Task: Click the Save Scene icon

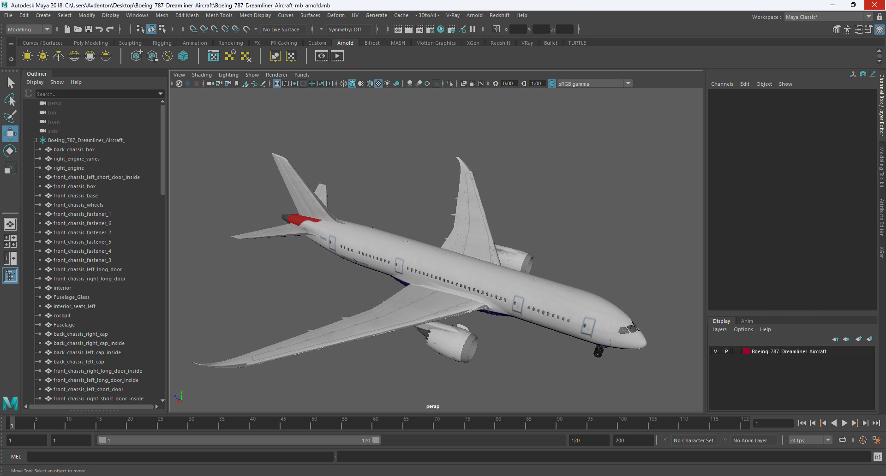Action: 89,29
